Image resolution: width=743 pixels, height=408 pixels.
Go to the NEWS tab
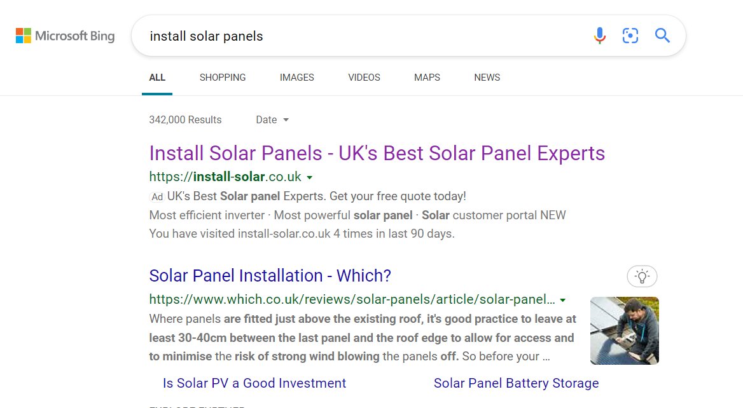click(487, 78)
